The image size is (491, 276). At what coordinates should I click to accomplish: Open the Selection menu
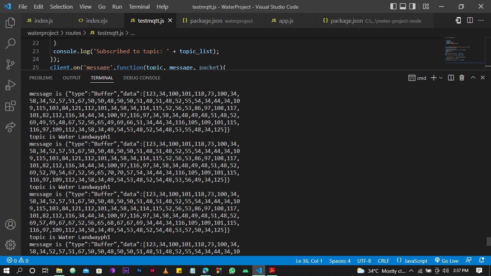pyautogui.click(x=61, y=6)
